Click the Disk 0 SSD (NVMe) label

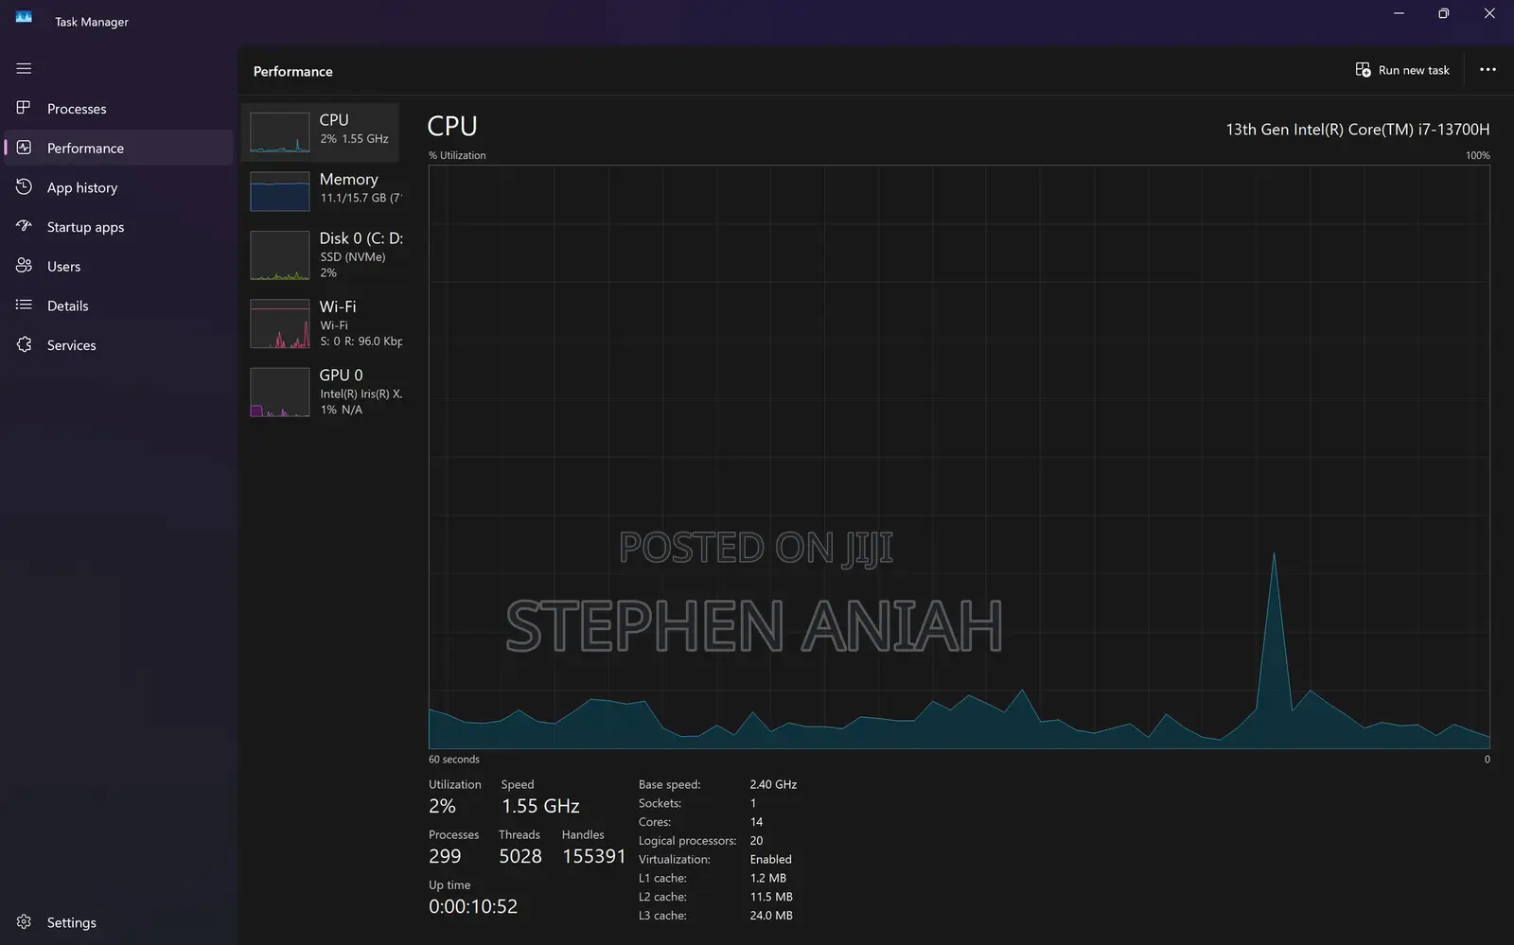(x=352, y=256)
